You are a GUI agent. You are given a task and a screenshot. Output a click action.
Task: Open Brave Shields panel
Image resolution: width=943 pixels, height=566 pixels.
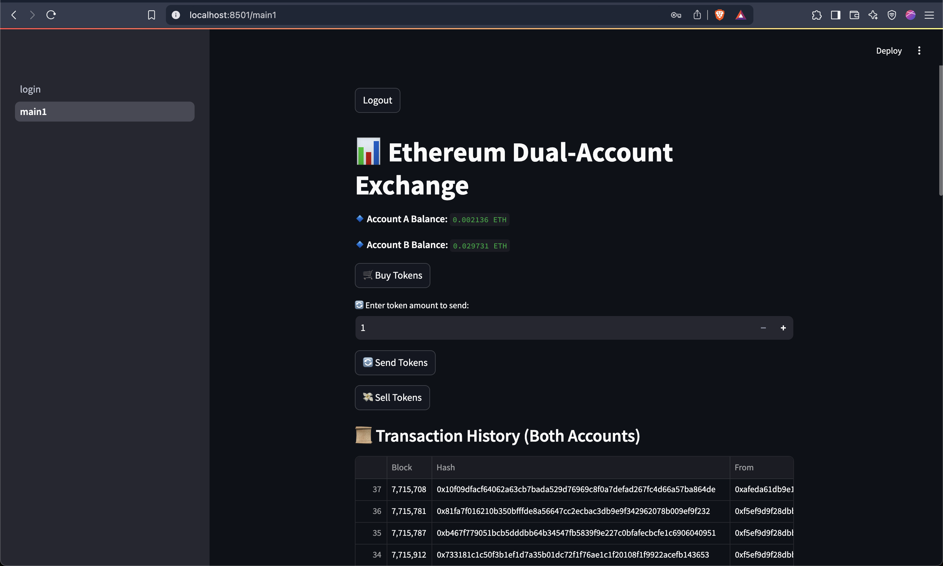click(720, 15)
